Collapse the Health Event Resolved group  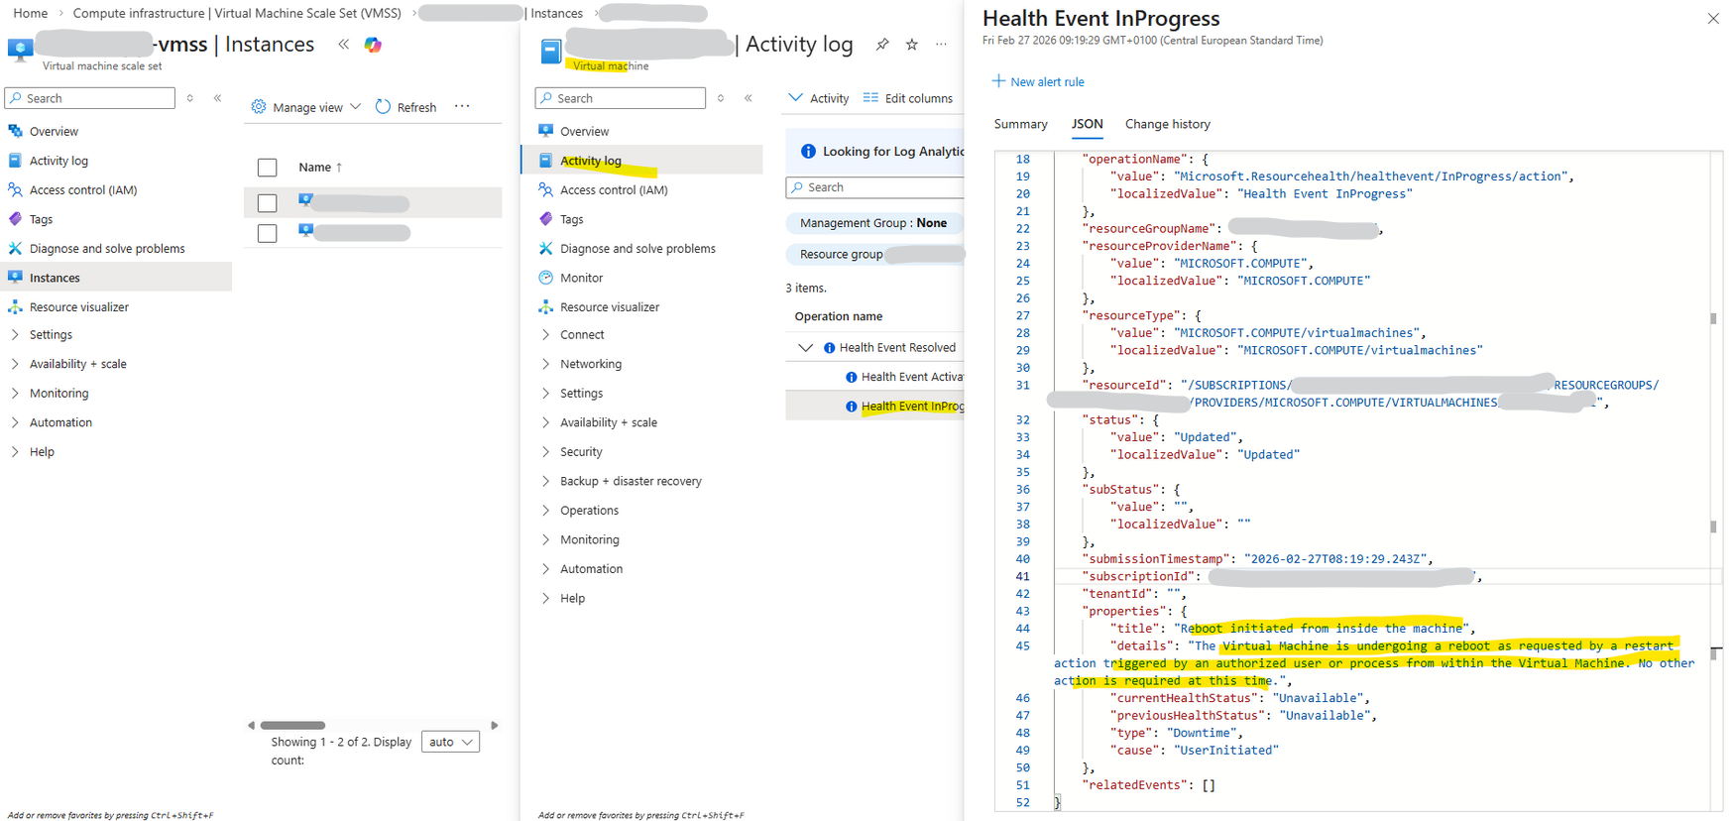click(x=806, y=348)
